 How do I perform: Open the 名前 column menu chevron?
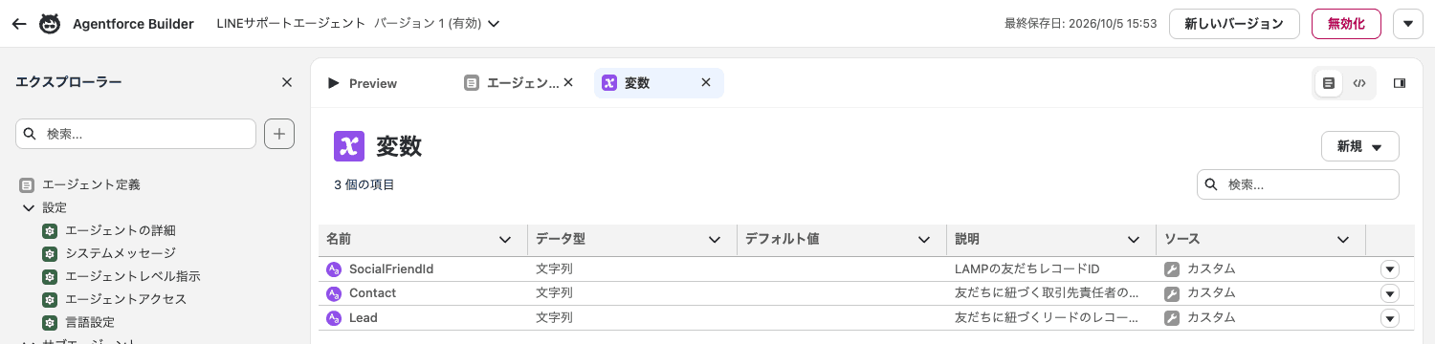(x=505, y=240)
